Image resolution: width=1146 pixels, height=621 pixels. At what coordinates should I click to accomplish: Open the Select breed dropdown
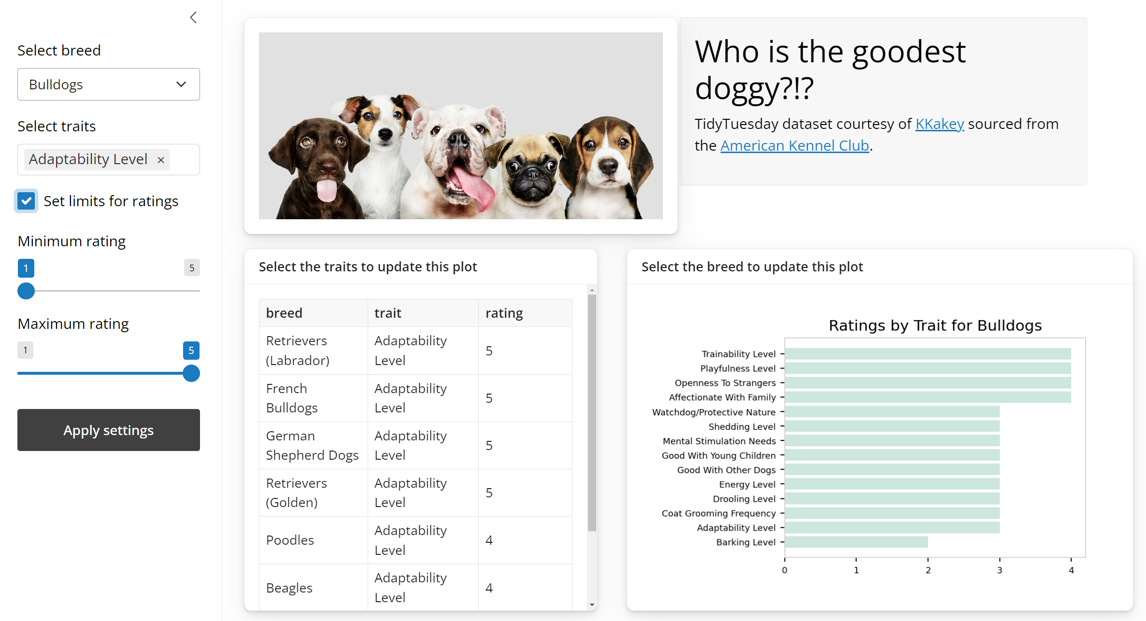(108, 84)
